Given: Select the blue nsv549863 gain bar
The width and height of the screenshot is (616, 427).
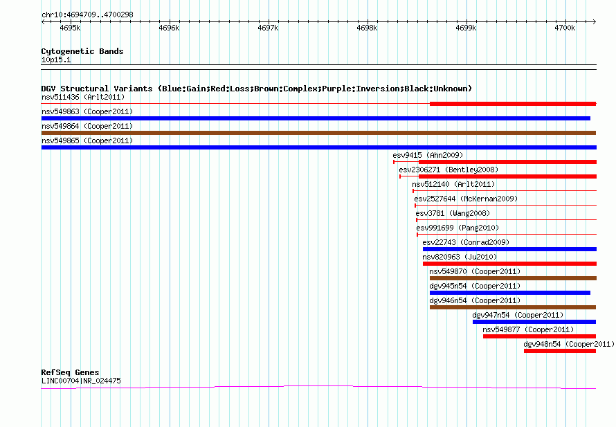Looking at the screenshot, I should [316, 118].
